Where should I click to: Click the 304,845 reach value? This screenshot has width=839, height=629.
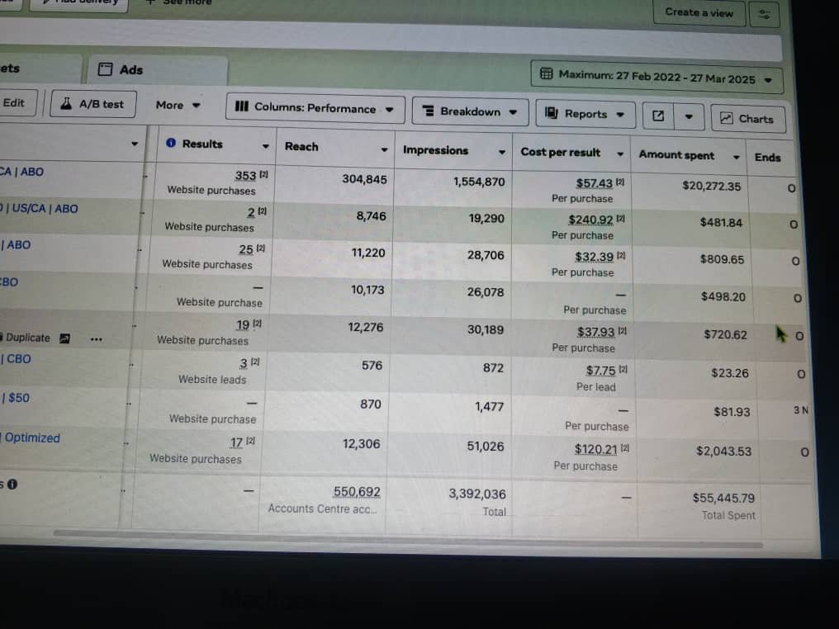364,179
